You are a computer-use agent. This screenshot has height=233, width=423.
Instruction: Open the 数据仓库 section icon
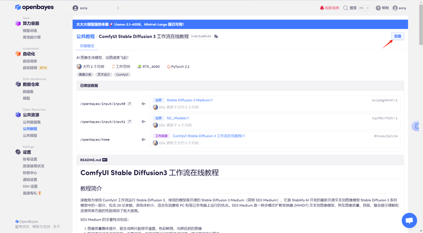click(x=18, y=84)
